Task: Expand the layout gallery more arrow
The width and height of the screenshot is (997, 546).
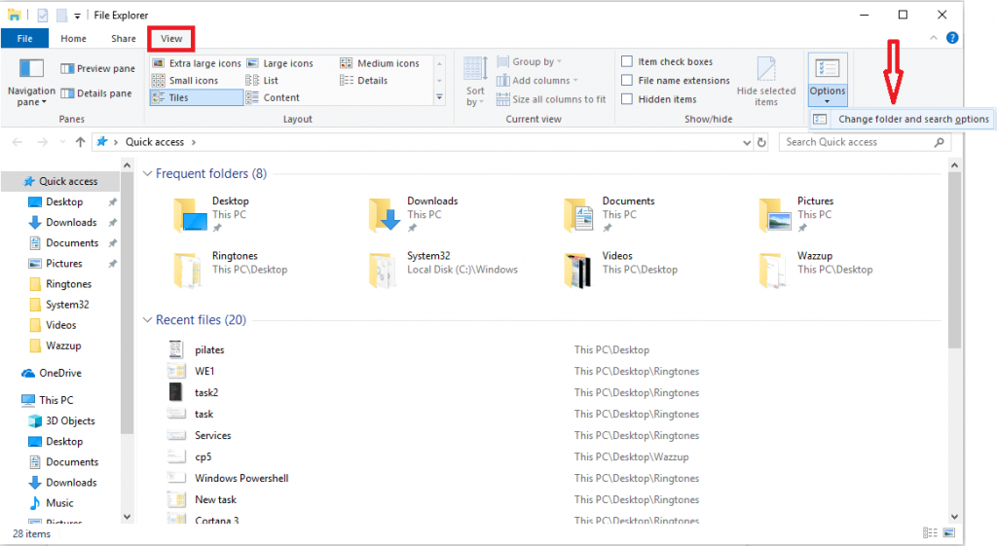Action: pyautogui.click(x=439, y=97)
